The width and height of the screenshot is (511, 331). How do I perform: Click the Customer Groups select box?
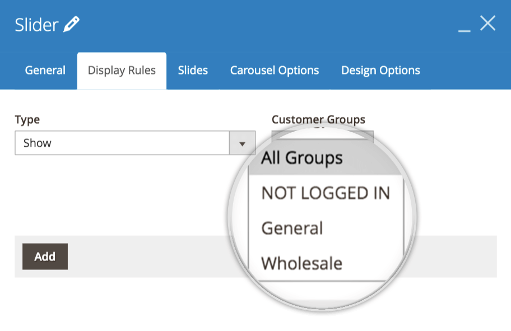(322, 136)
